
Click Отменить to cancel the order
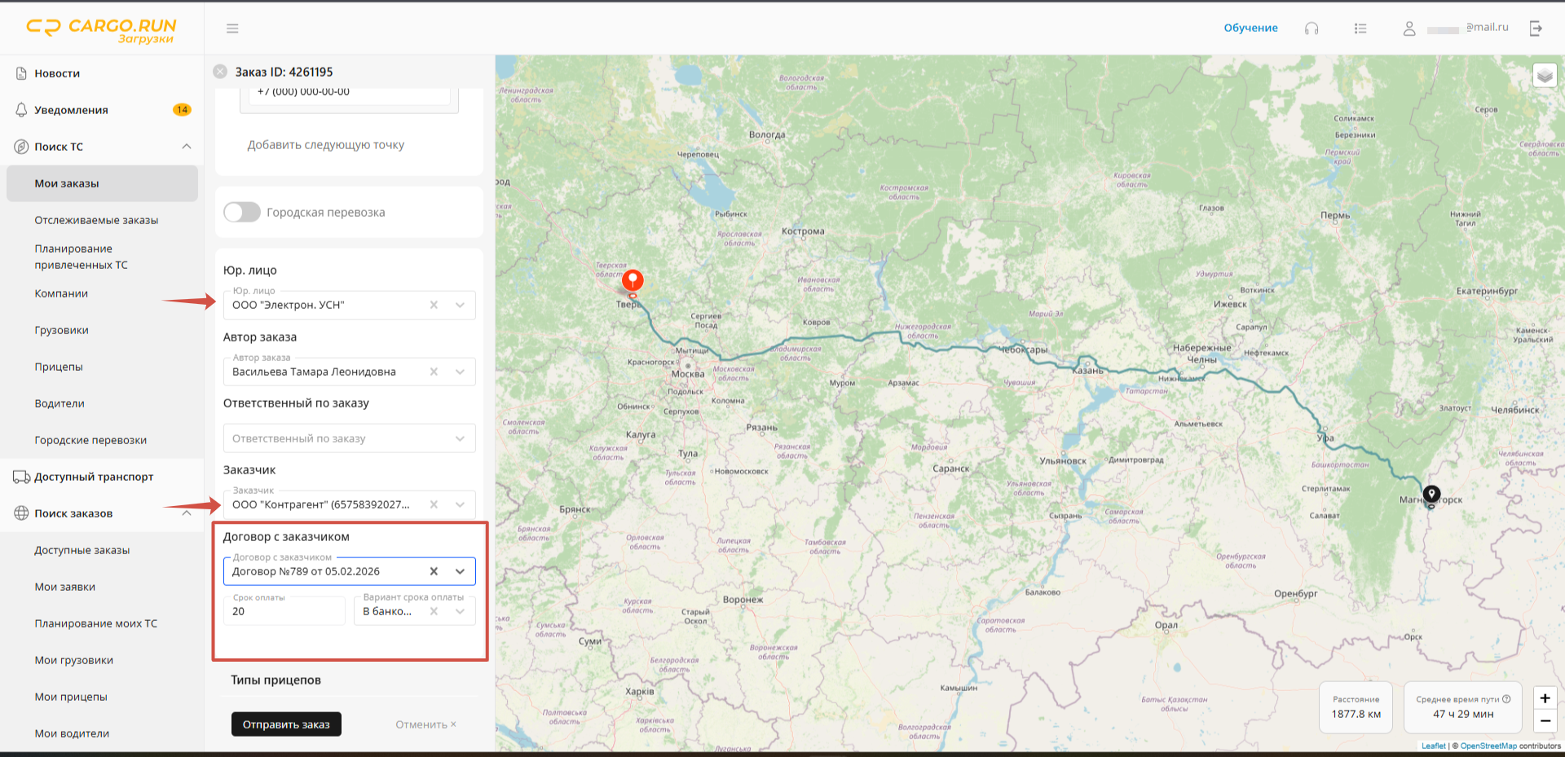425,724
